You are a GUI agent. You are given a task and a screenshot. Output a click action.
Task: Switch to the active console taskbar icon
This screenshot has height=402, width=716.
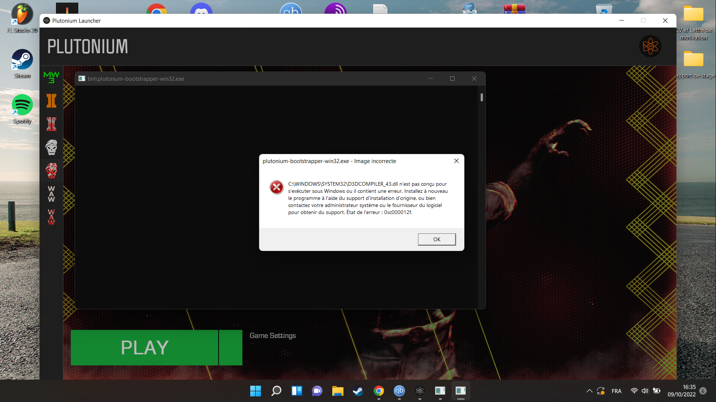click(461, 391)
